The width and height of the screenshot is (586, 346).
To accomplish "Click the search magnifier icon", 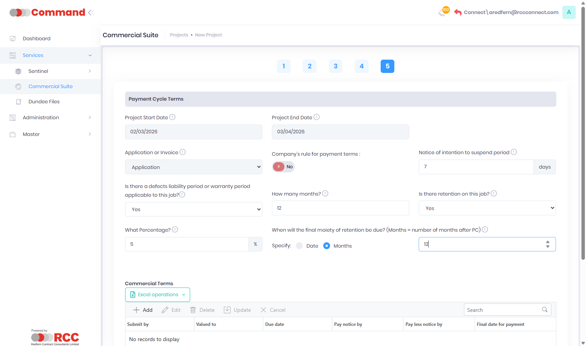I will pos(545,310).
